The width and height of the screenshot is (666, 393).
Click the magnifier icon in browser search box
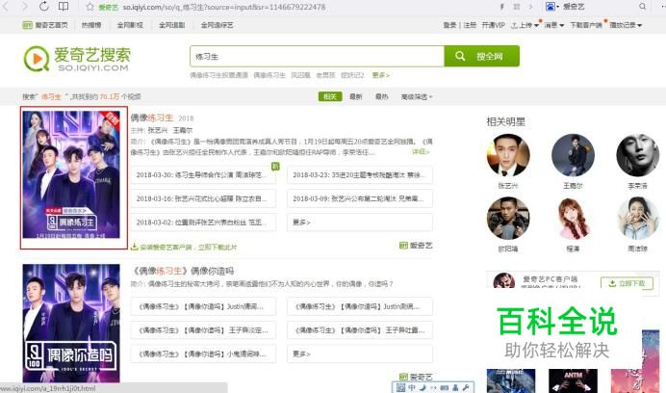point(642,7)
